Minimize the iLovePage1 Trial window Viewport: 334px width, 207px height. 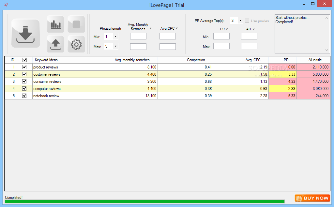tap(304, 4)
